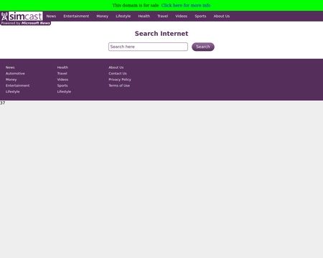Open the Entertainment link in the footer
323x258 pixels.
coord(18,85)
